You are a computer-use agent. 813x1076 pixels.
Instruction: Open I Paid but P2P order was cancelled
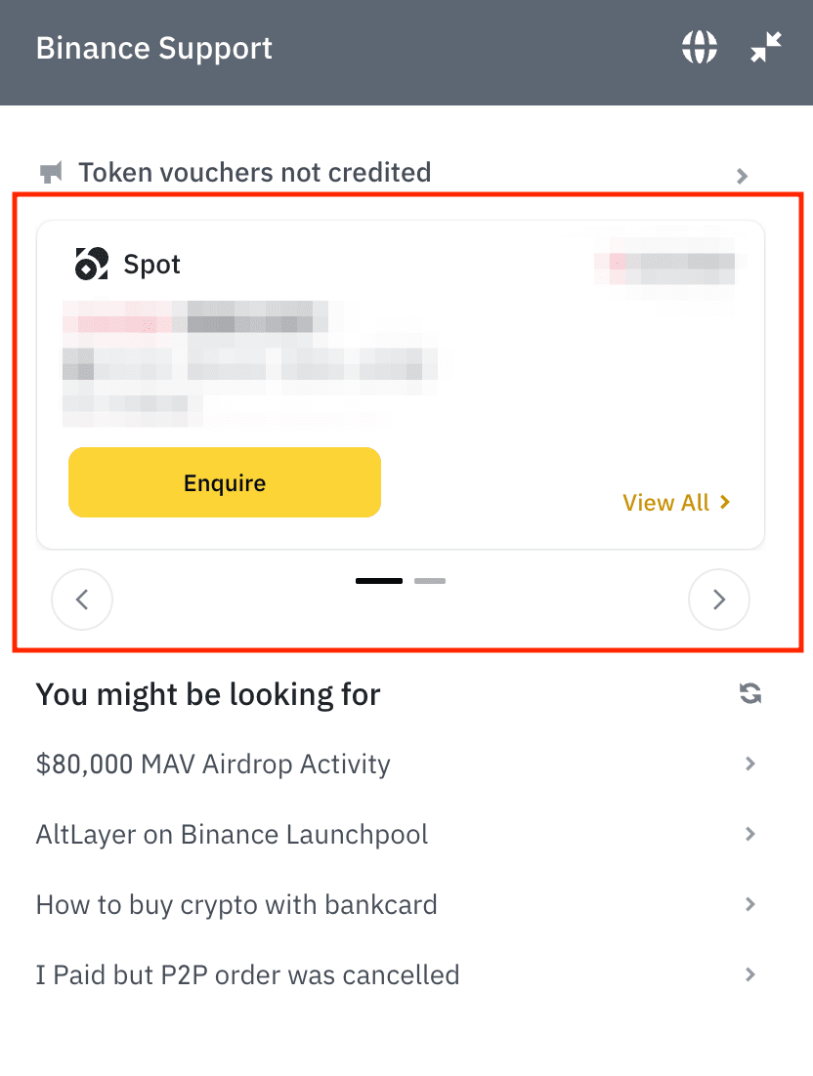coord(247,974)
